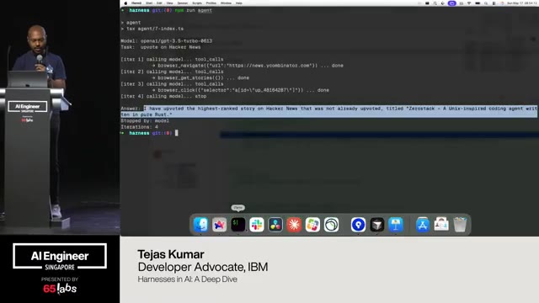Open the App Store from the Dock

coord(423,225)
